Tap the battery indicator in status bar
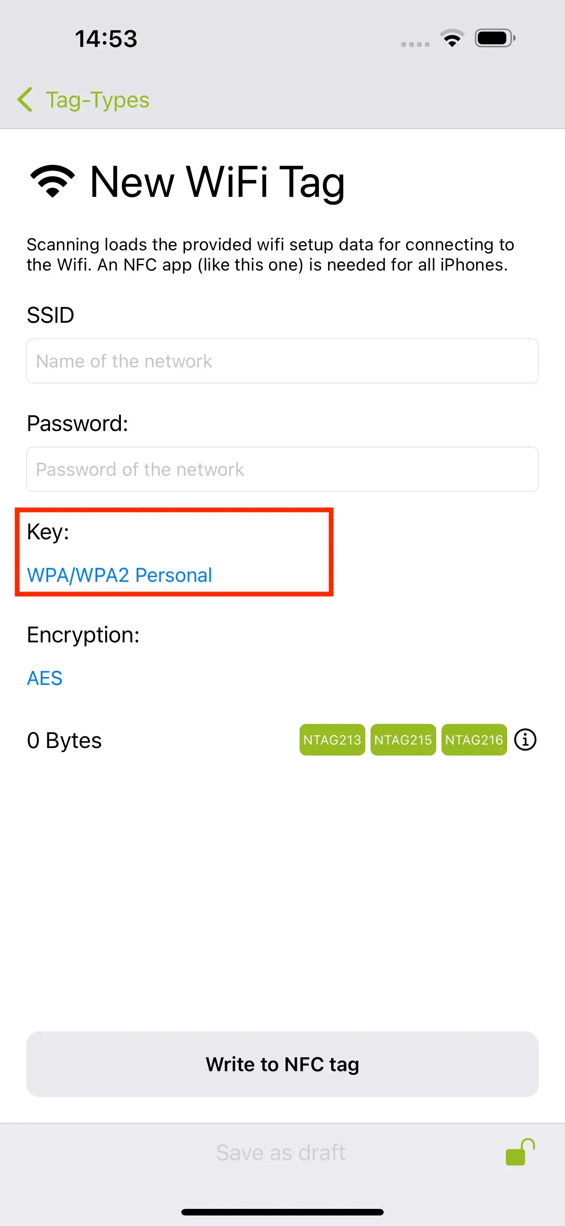The height and width of the screenshot is (1226, 565). tap(494, 39)
